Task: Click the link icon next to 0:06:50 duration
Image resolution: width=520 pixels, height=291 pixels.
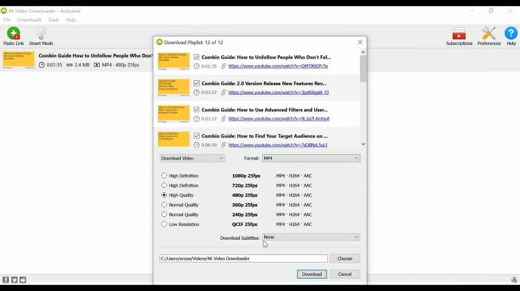Action: (223, 145)
